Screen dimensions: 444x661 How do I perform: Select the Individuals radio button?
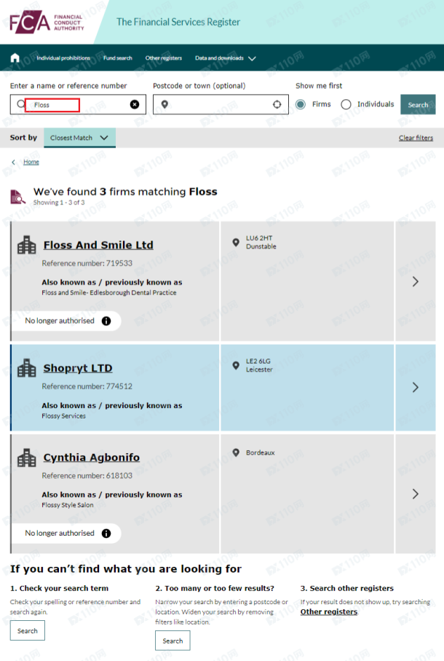click(346, 104)
